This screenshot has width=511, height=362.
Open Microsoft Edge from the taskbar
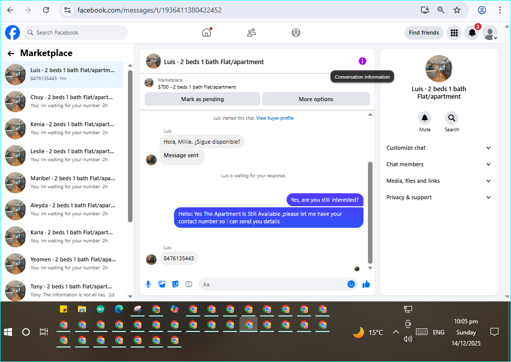tap(118, 309)
